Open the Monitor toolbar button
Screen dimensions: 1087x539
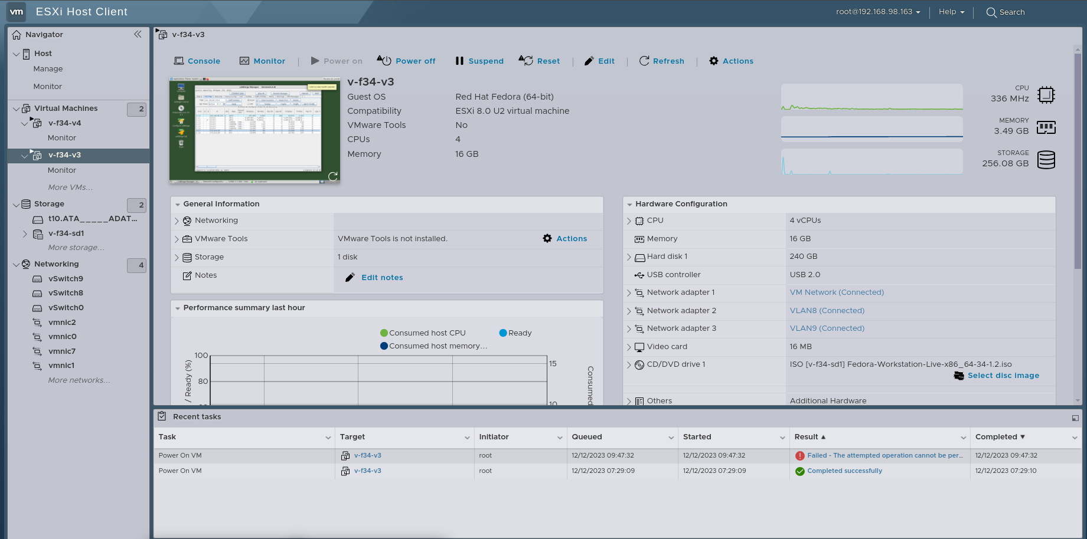tap(262, 61)
